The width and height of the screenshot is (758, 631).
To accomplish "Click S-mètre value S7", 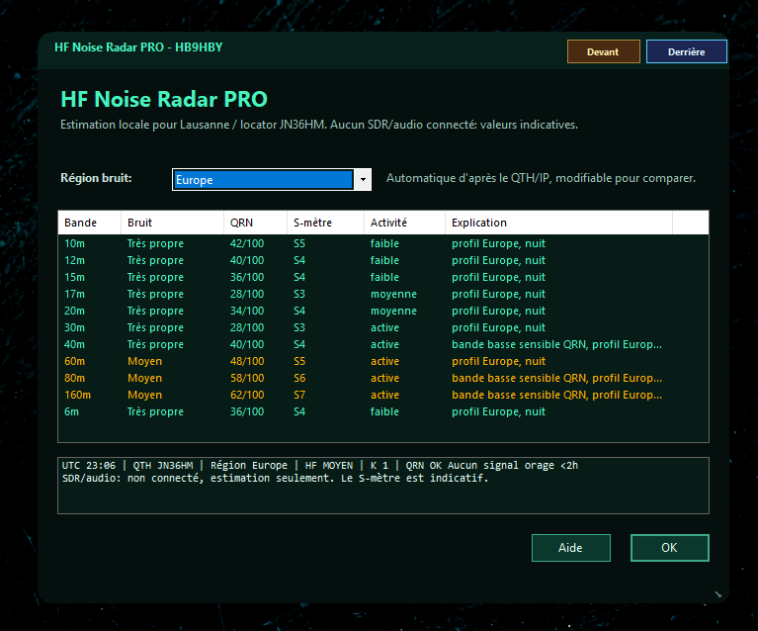I will coord(299,395).
